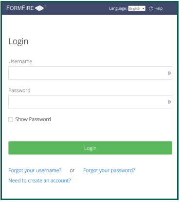Image resolution: width=180 pixels, height=202 pixels.
Task: Click the FormFire paper stack logo icon
Action: click(39, 8)
